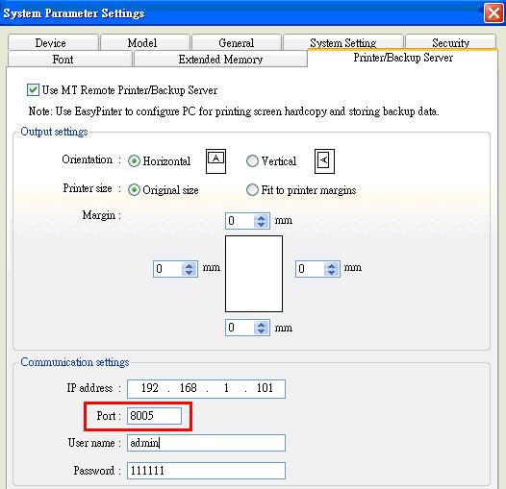The image size is (506, 489).
Task: Close the System Parameter Settings dialog
Action: pos(493,13)
